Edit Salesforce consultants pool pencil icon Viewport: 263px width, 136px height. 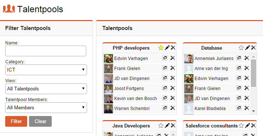coord(247,126)
